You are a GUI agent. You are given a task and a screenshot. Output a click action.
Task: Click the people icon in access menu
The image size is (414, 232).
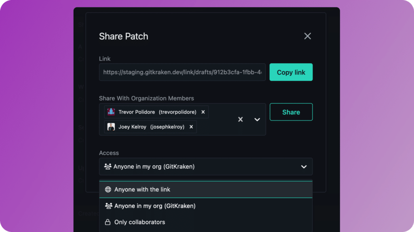108,206
